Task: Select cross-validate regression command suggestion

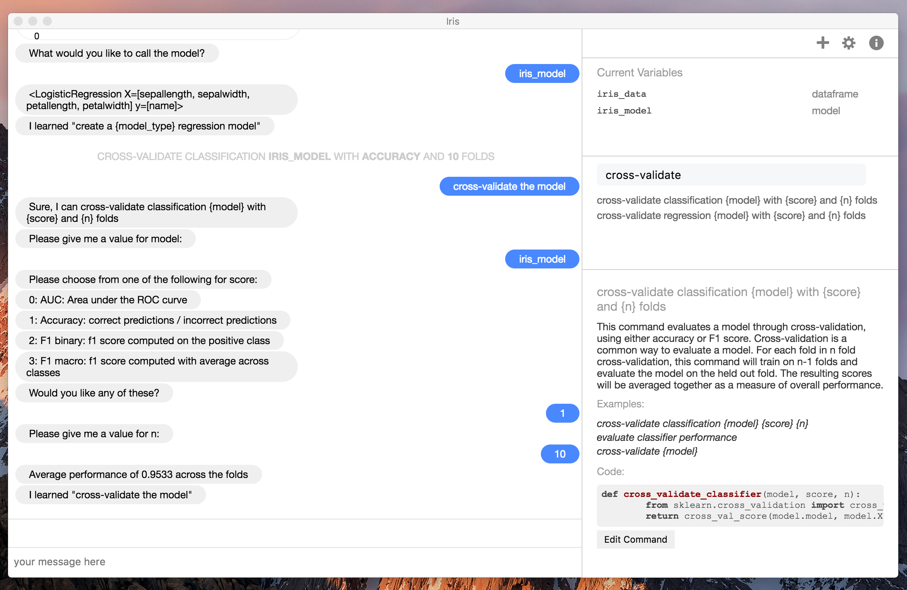Action: [730, 216]
